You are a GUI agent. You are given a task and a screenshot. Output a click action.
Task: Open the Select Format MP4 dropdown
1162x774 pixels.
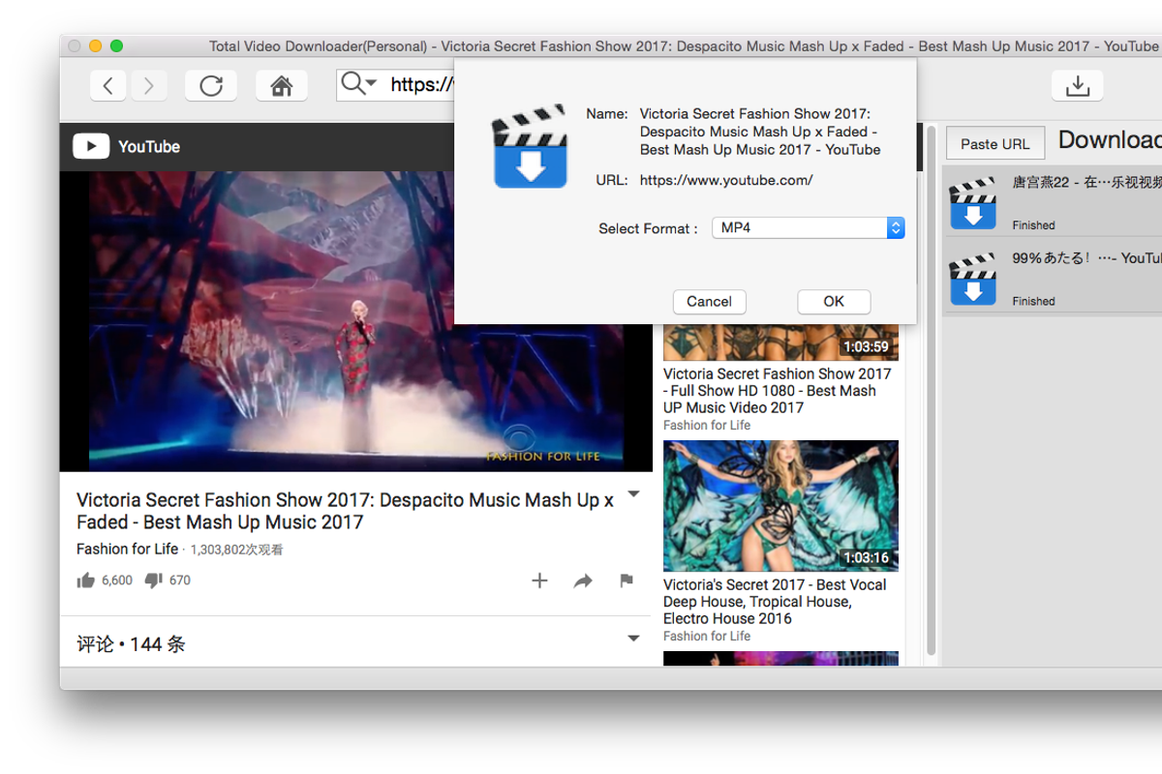pos(809,228)
